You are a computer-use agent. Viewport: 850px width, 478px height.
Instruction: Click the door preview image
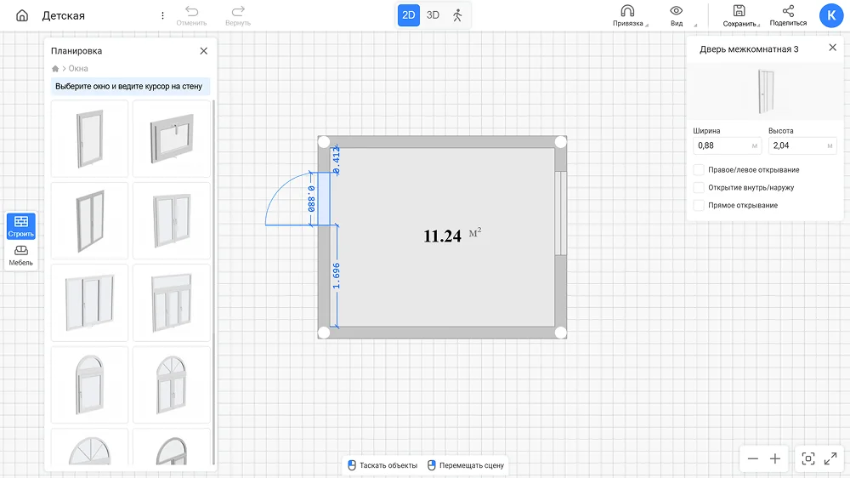tap(765, 92)
